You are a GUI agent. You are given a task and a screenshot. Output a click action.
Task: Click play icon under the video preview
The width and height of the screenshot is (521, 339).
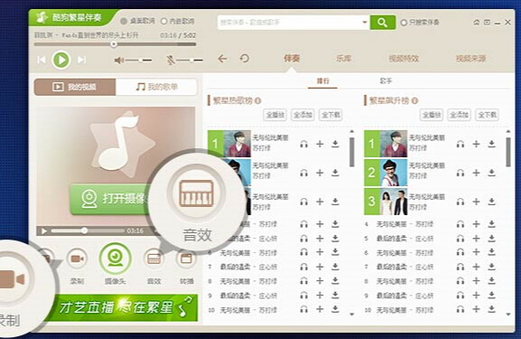pos(44,231)
